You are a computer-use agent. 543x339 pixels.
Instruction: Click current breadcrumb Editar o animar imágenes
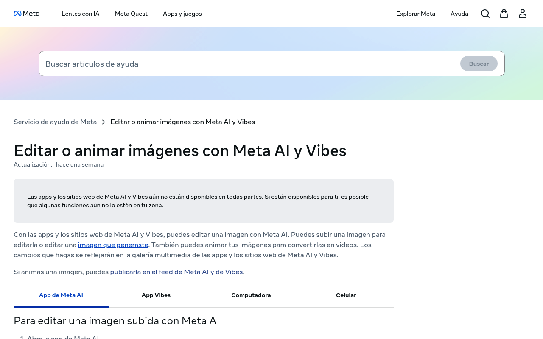[x=182, y=122]
